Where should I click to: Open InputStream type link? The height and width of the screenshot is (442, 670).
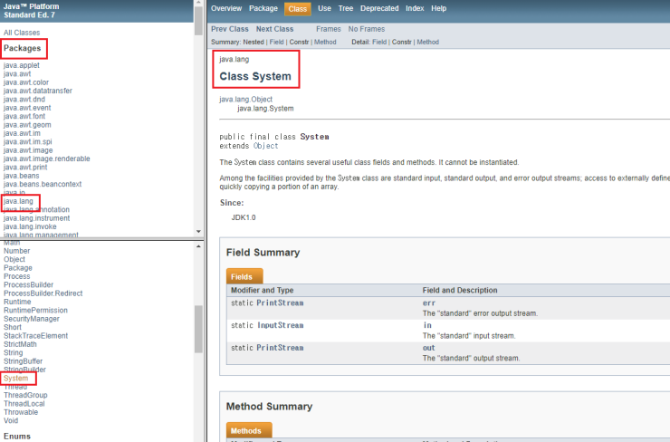point(281,325)
